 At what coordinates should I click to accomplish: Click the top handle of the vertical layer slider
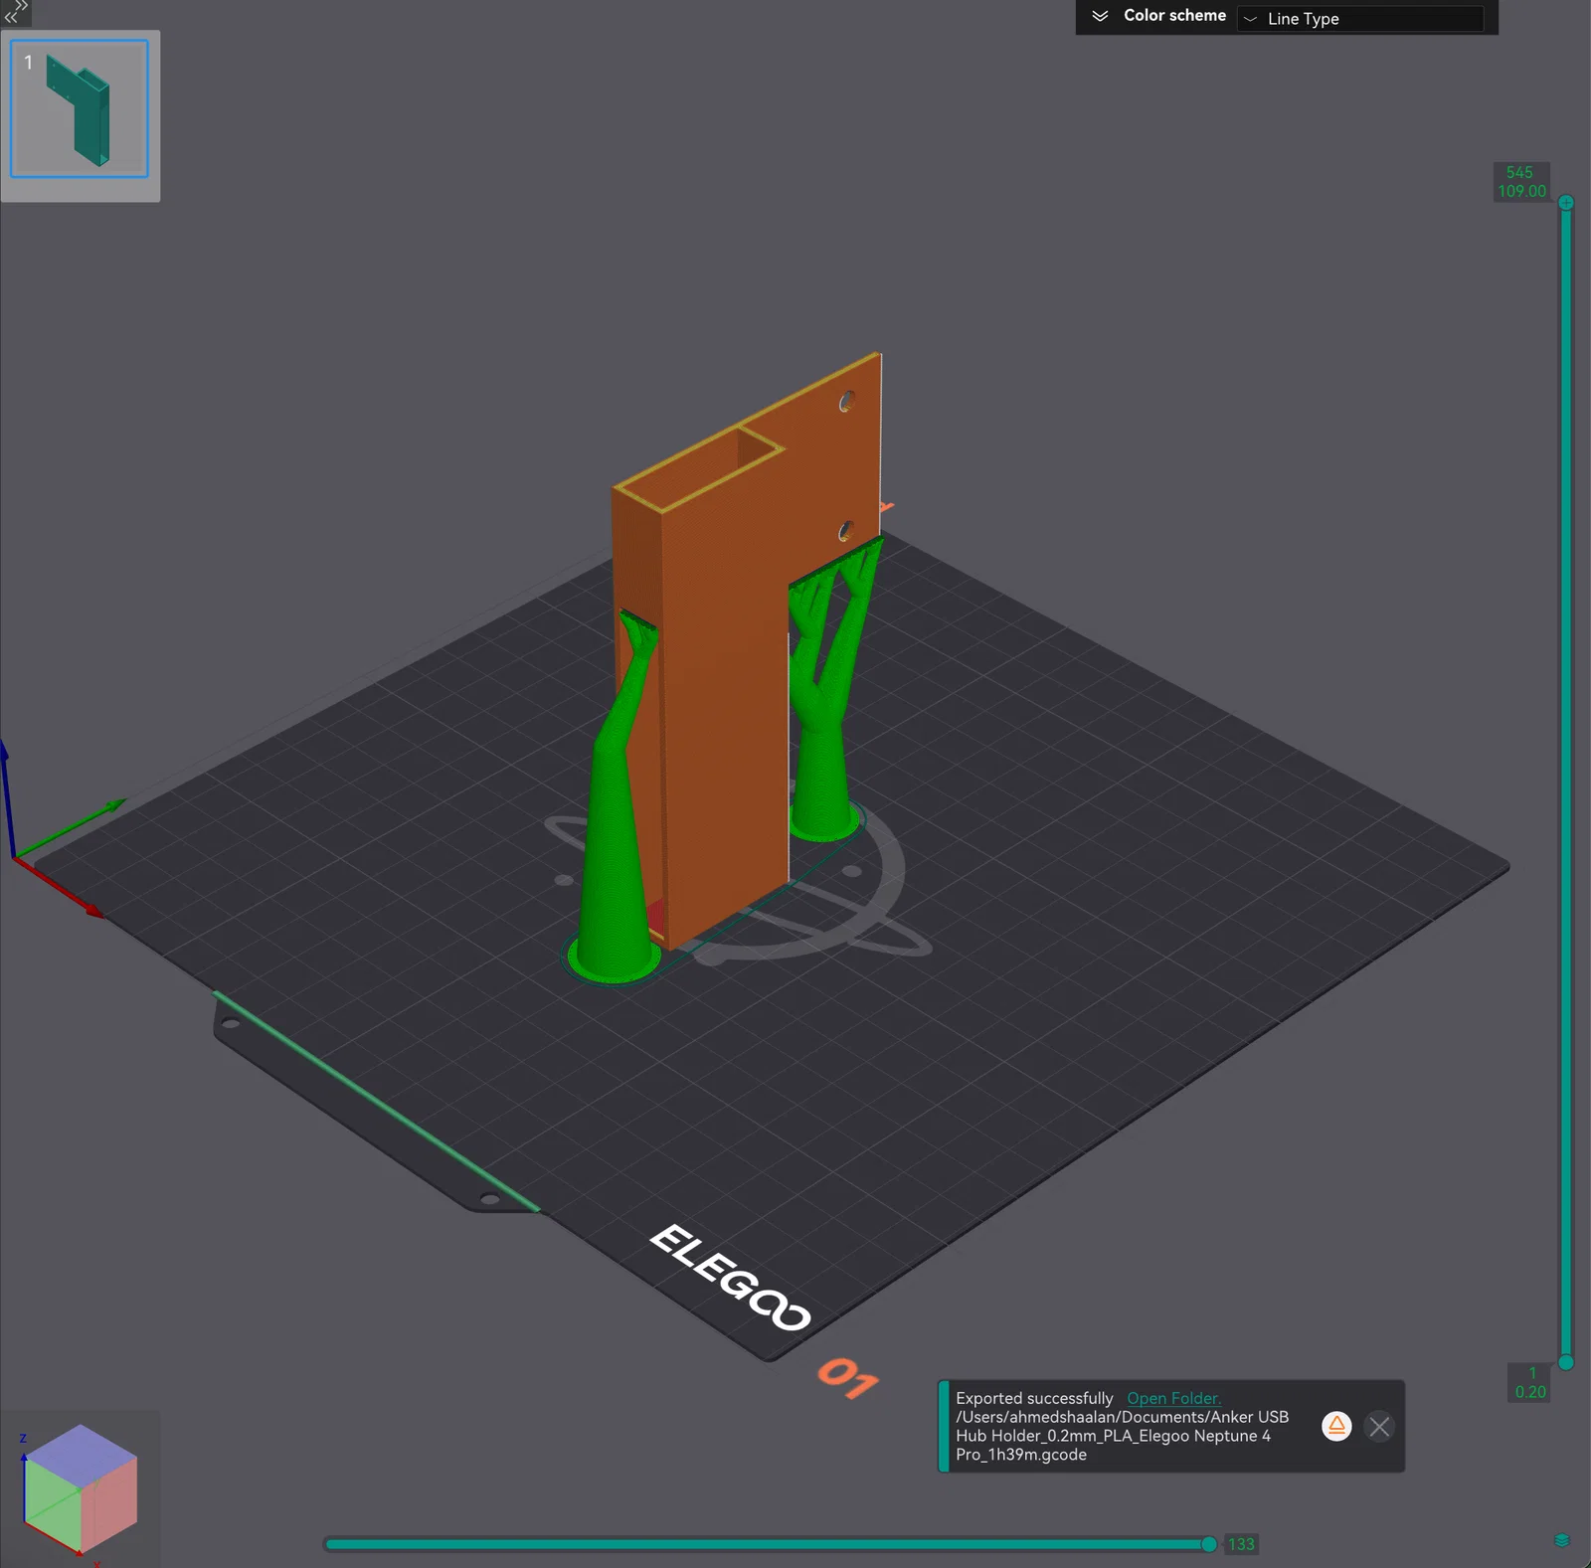pos(1566,203)
